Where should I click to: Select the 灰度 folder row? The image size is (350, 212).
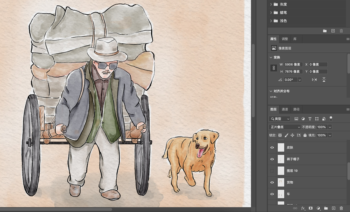[x=308, y=4]
